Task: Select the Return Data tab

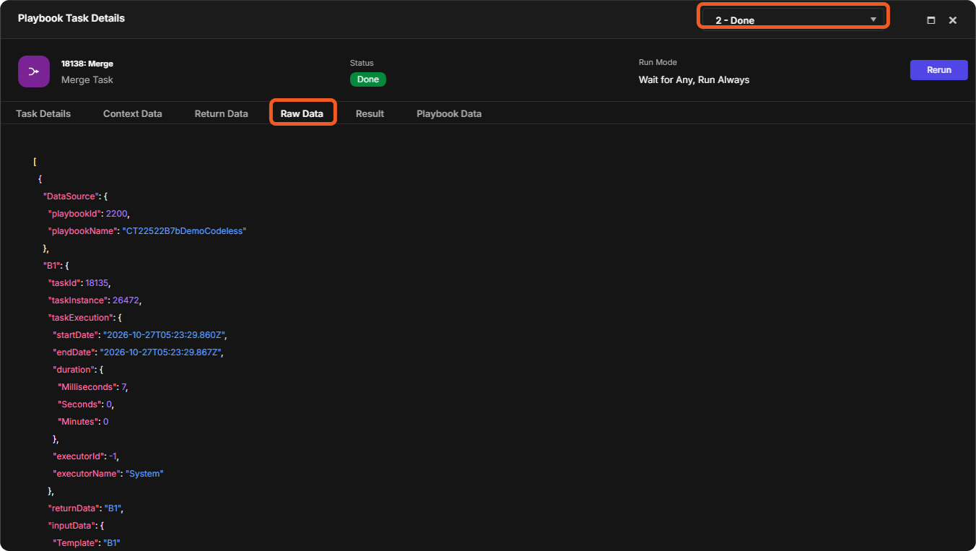Action: pos(222,113)
